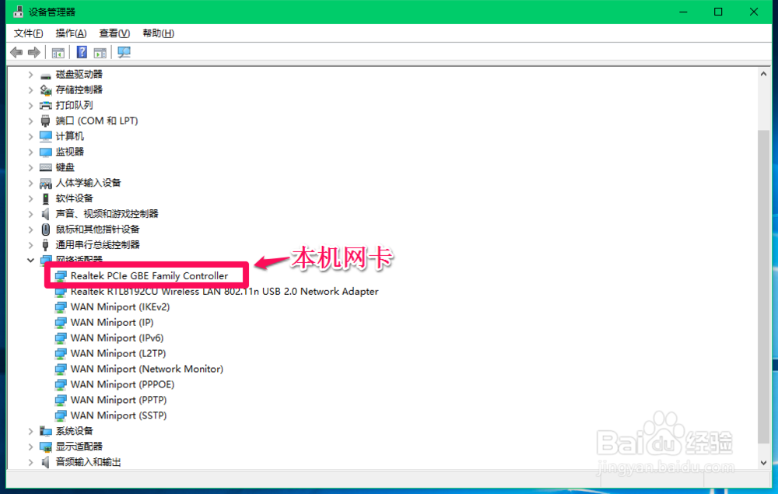Expand the 磁盘驱动器 node
Screen dimensions: 778x494
[x=31, y=75]
